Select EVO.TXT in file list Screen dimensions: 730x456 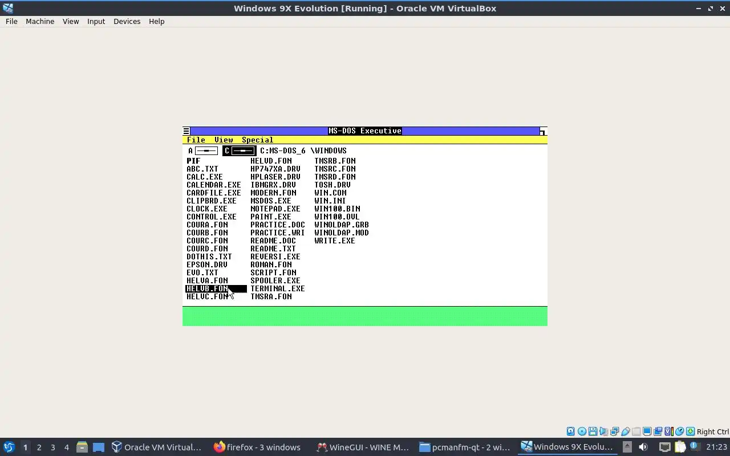202,273
